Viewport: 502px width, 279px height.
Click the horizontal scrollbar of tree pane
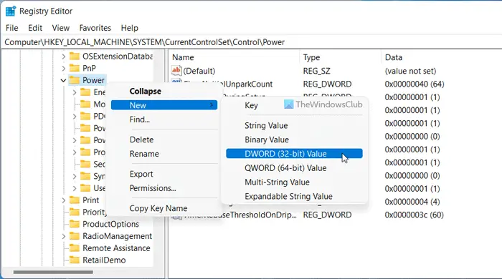click(53, 273)
